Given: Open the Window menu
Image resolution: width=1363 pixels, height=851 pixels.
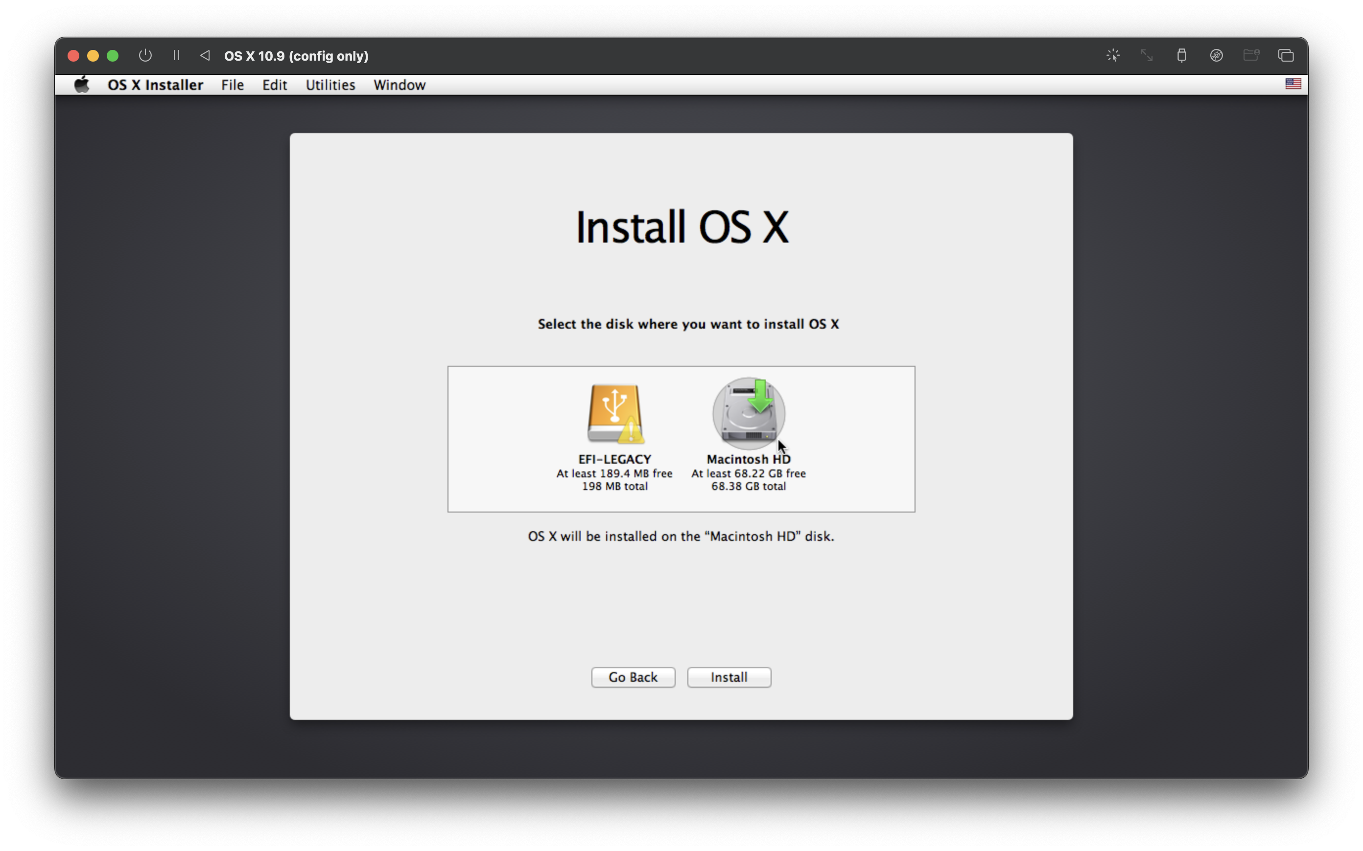Looking at the screenshot, I should (399, 85).
